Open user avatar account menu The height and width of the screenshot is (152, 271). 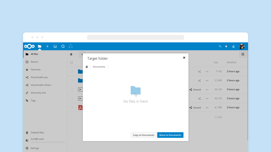click(x=242, y=47)
